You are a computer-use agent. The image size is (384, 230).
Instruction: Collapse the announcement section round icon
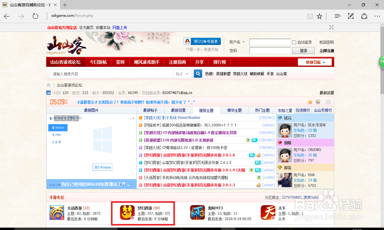[x=328, y=102]
